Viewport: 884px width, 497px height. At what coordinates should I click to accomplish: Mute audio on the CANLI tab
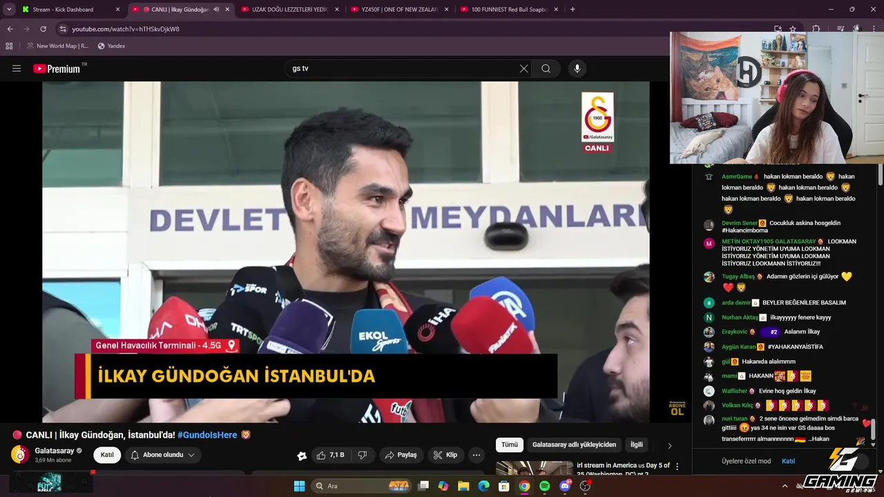216,10
